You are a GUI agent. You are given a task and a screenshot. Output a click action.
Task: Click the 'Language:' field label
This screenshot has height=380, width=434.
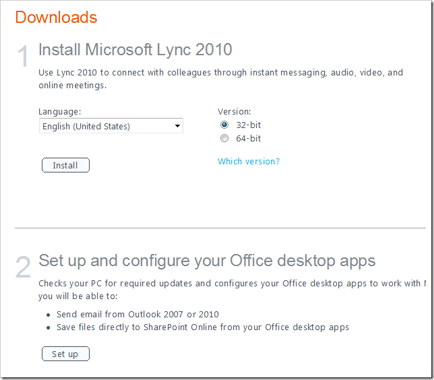point(60,112)
